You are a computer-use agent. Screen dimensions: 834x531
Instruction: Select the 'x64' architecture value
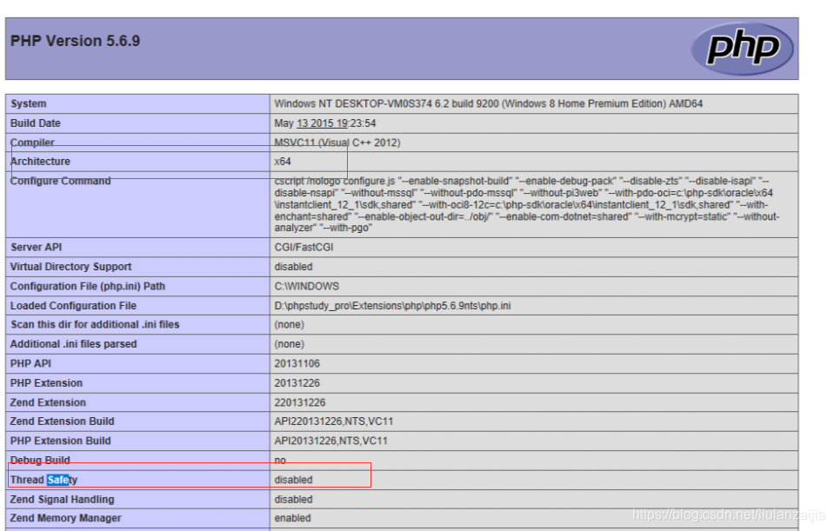tap(283, 162)
